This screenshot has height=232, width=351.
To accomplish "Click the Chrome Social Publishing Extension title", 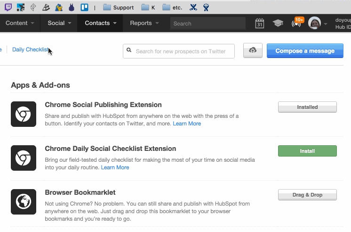I will 103,105.
